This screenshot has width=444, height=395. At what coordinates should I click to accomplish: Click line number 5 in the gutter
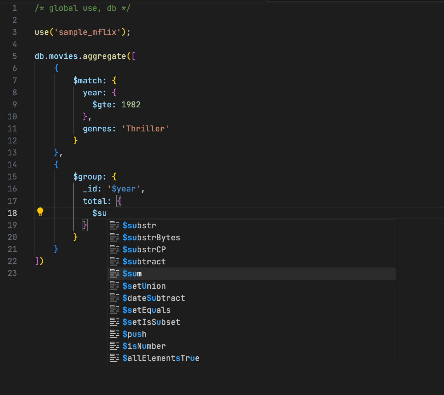click(14, 56)
